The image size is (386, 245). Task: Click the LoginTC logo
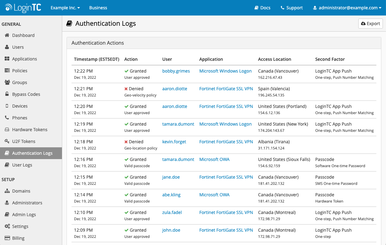(x=22, y=7)
